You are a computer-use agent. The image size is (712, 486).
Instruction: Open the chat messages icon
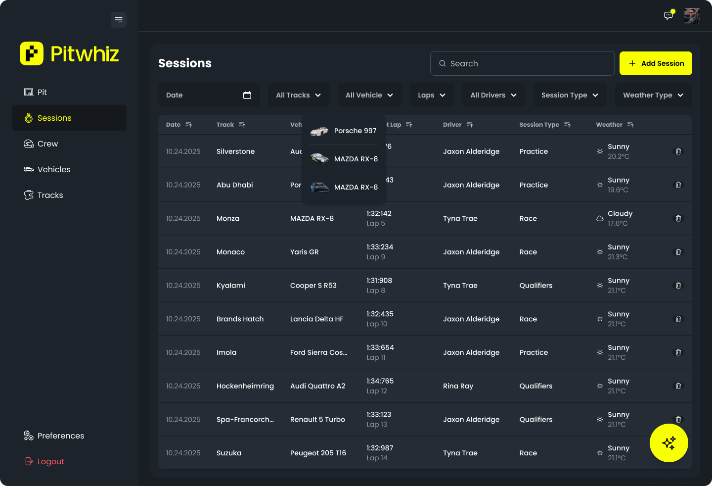click(x=668, y=15)
